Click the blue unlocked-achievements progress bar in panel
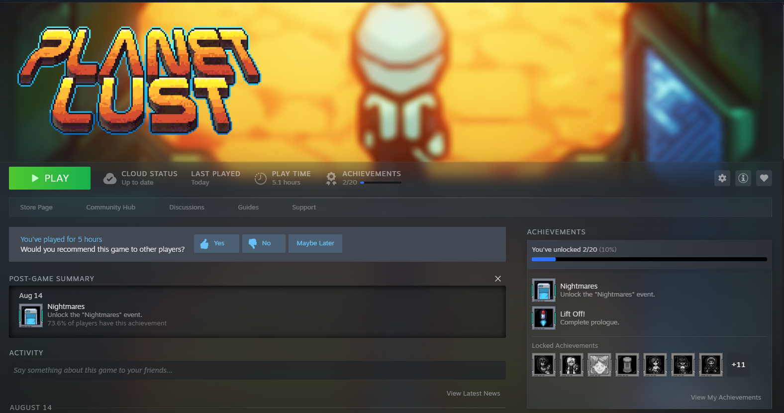The height and width of the screenshot is (413, 784). point(649,259)
